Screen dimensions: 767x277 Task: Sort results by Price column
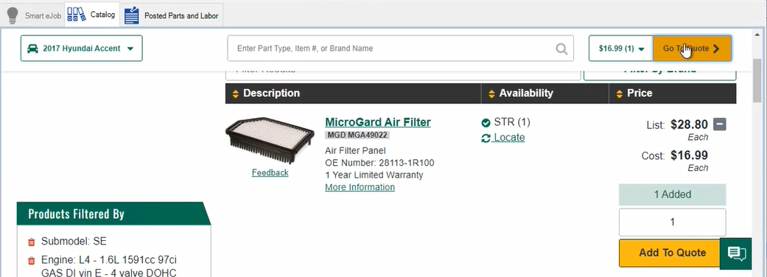[x=634, y=93]
